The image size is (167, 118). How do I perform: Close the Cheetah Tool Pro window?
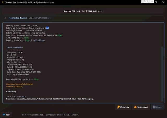tap(163, 2)
